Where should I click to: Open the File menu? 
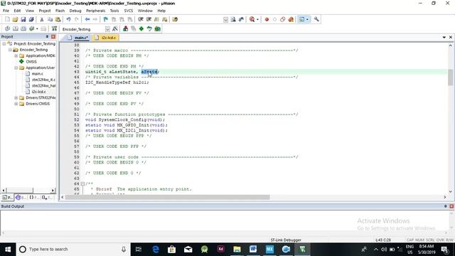point(6,11)
